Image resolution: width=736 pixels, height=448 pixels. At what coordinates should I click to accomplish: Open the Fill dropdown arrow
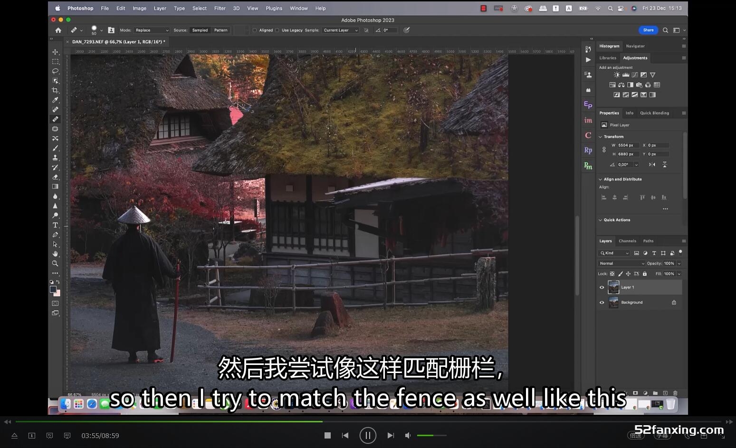pyautogui.click(x=679, y=274)
